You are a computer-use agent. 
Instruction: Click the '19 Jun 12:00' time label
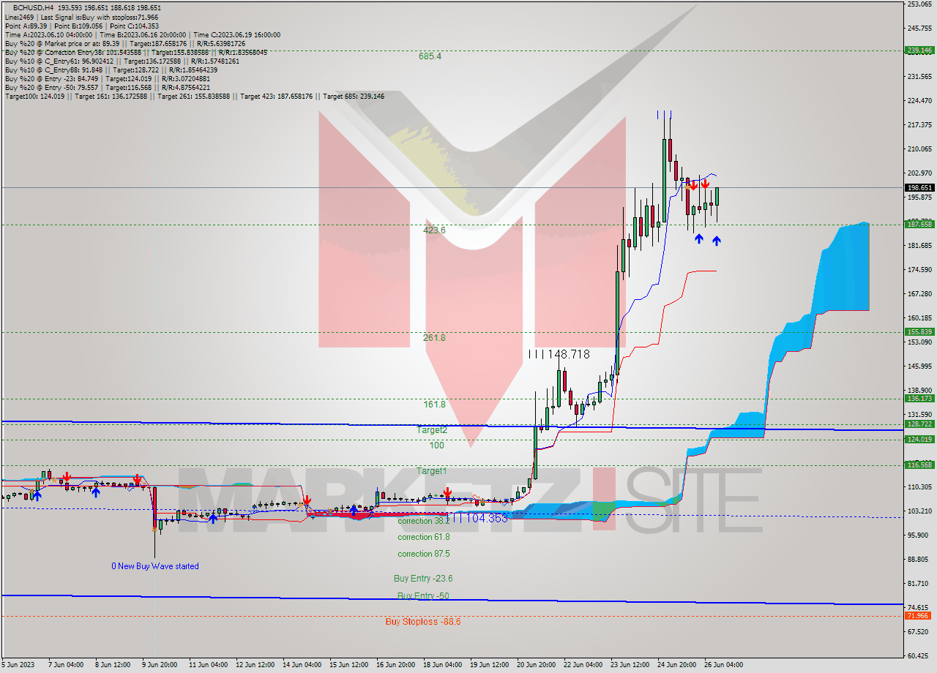click(490, 666)
